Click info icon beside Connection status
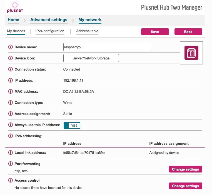 [11, 69]
